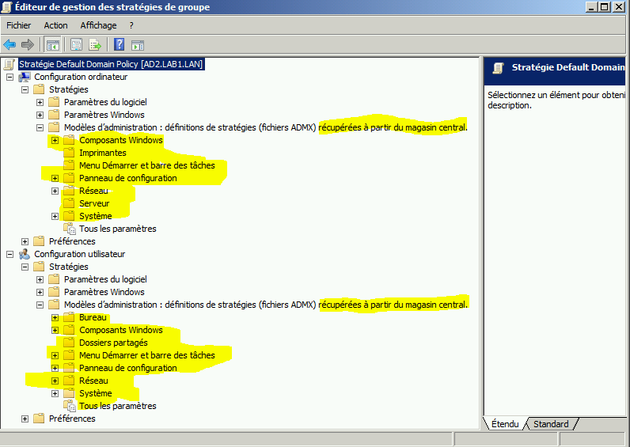
Task: Click the Configuration utilisateur user icon
Action: tap(25, 254)
